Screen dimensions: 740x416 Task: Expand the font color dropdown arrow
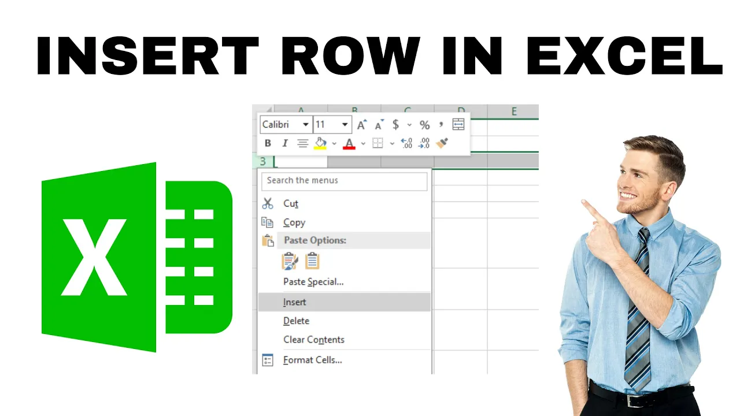point(363,143)
